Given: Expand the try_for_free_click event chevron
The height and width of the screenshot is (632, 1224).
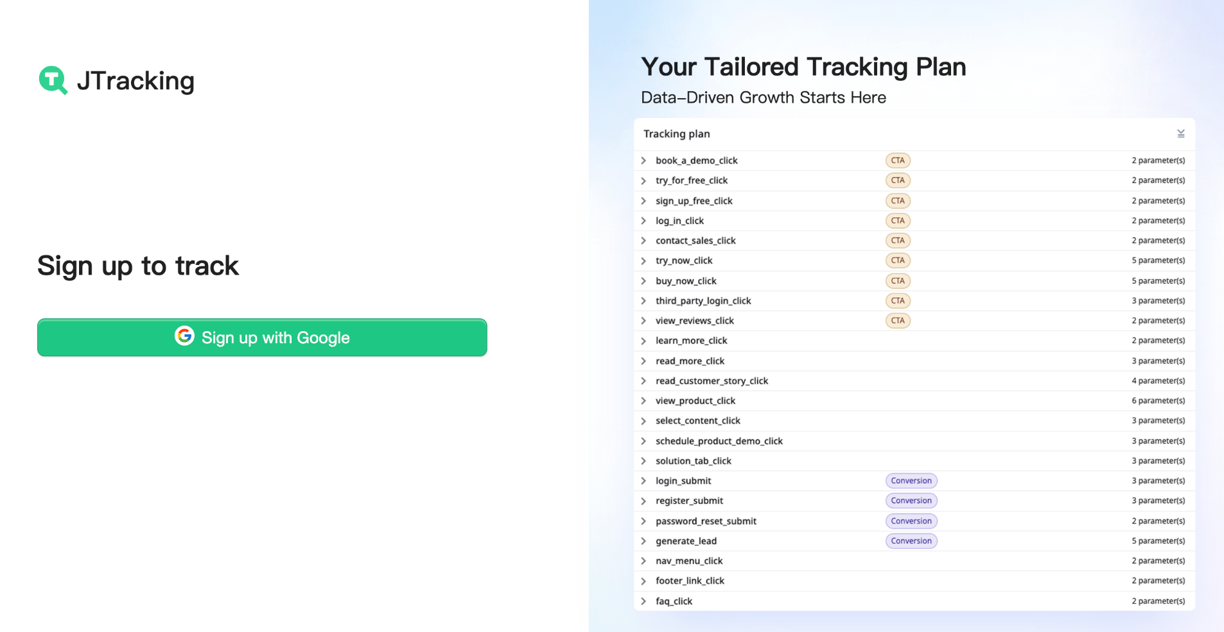Looking at the screenshot, I should click(x=643, y=181).
